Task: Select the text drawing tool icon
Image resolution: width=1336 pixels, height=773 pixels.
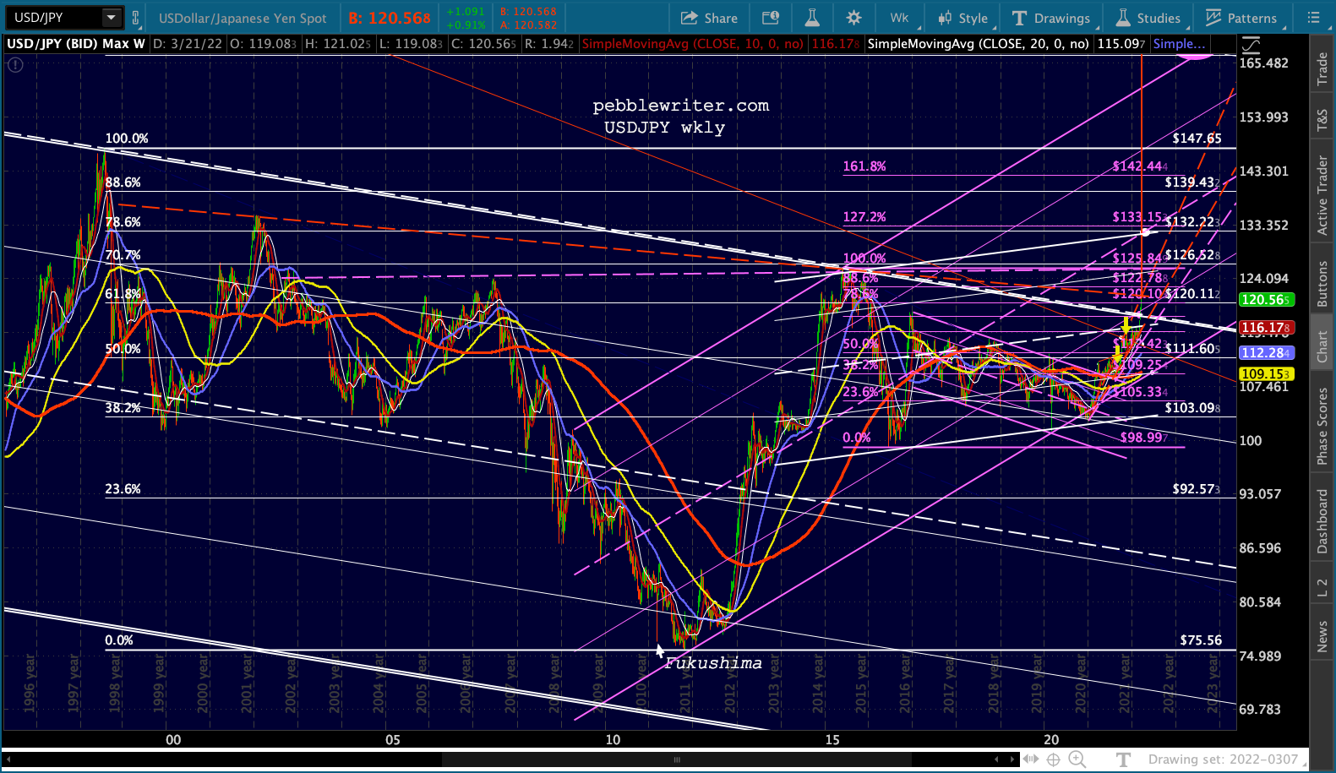Action: point(1123,759)
